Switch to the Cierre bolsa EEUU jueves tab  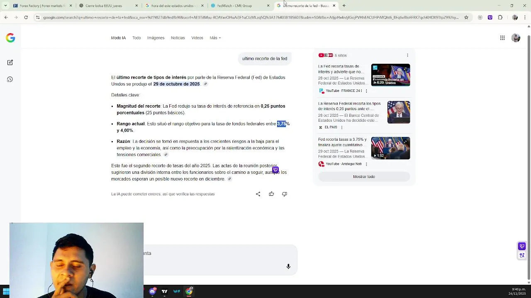tap(108, 6)
